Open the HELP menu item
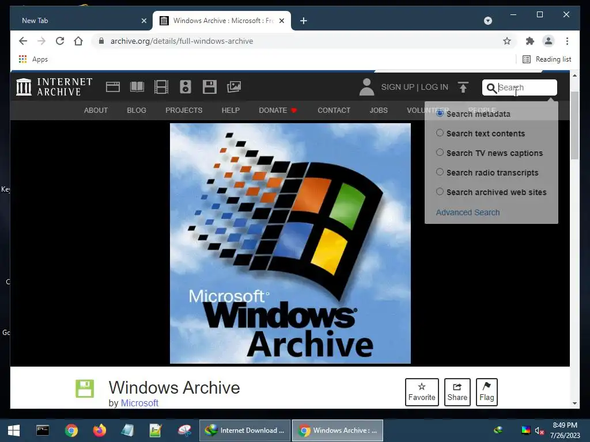This screenshot has height=442, width=590. [230, 110]
